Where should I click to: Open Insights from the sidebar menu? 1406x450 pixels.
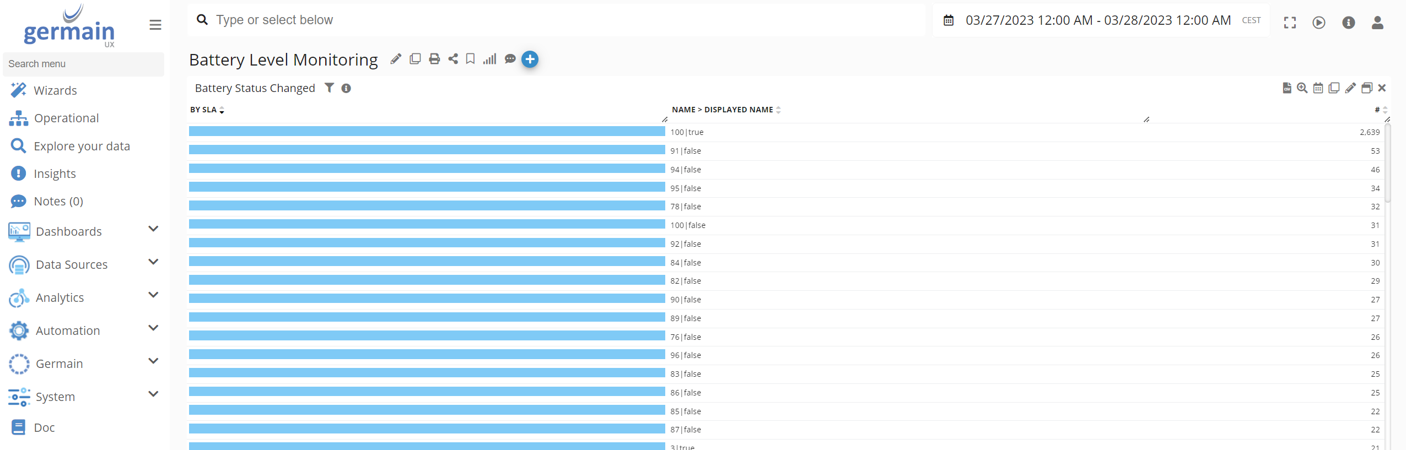(55, 174)
